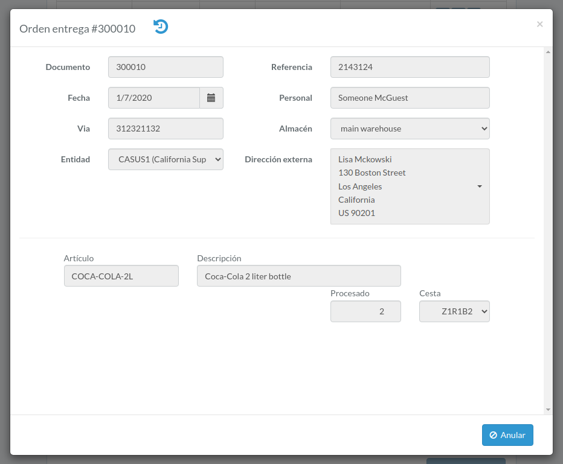This screenshot has height=464, width=563.
Task: Select the Personal field Someone McGuest
Action: click(x=410, y=98)
